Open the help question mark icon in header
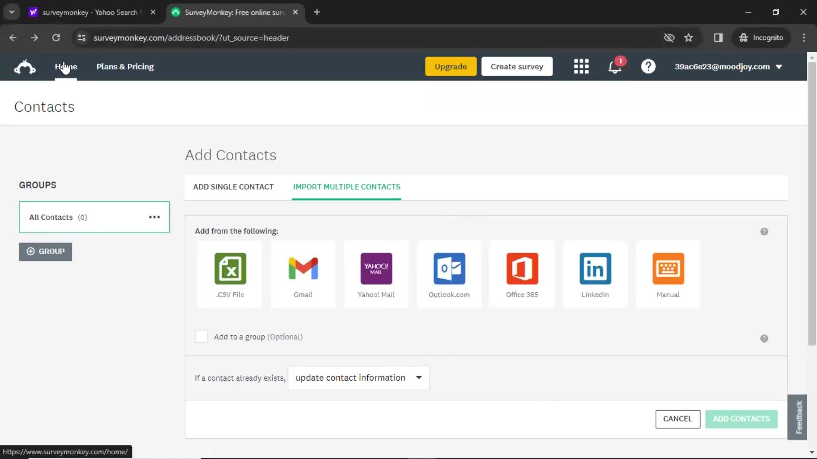 tap(648, 67)
